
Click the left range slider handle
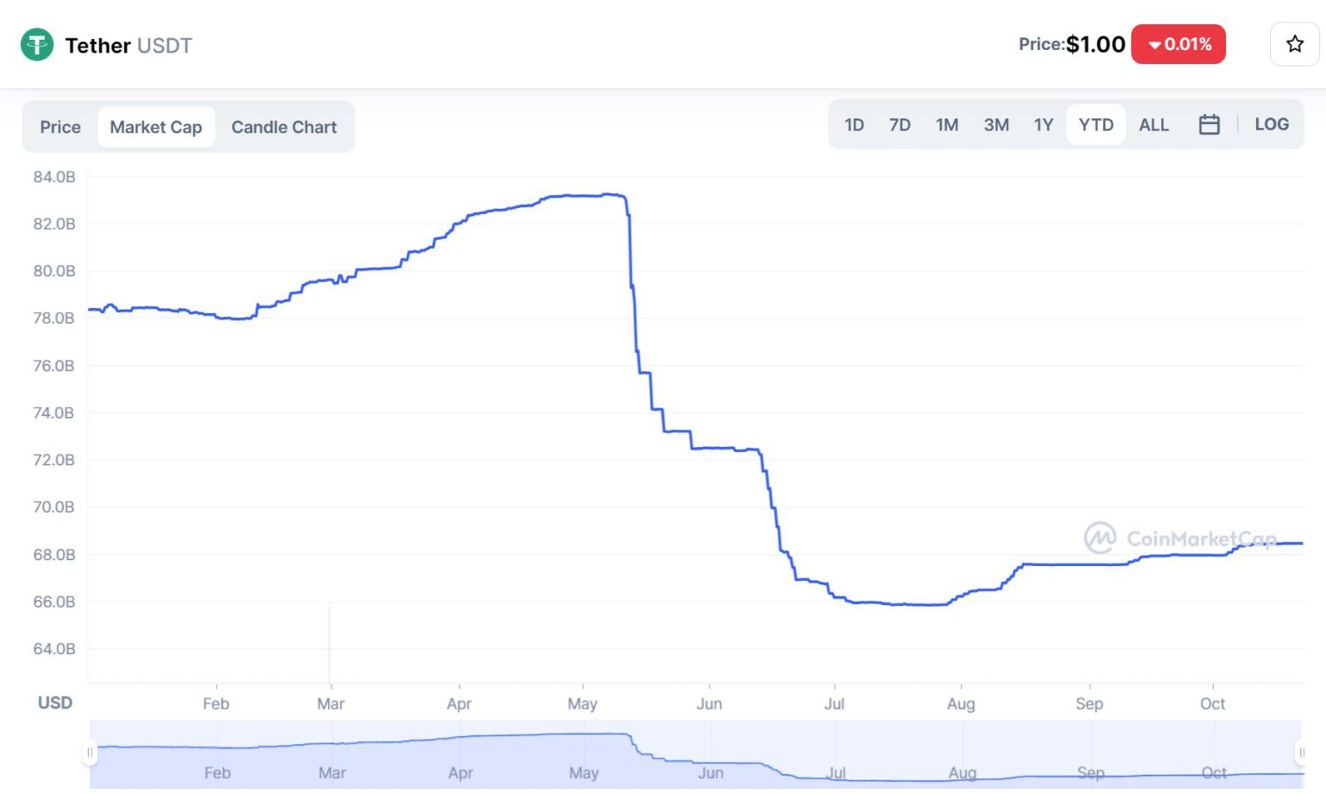[90, 753]
